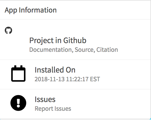Viewport: 151px width, 120px height.
Task: Click the word Source in the subtitle
Action: 84,50
